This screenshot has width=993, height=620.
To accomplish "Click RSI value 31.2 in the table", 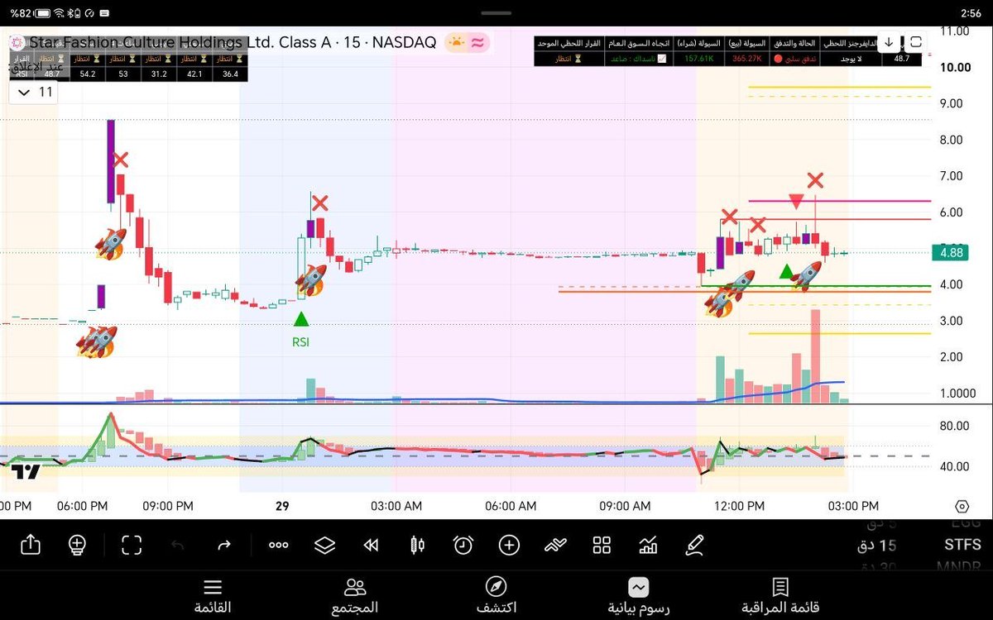I will pyautogui.click(x=157, y=74).
